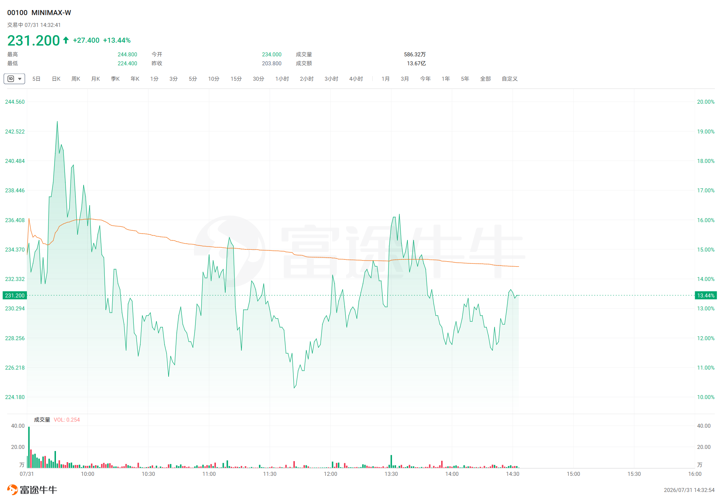Show the 今年 range
The height and width of the screenshot is (502, 722).
[x=425, y=79]
